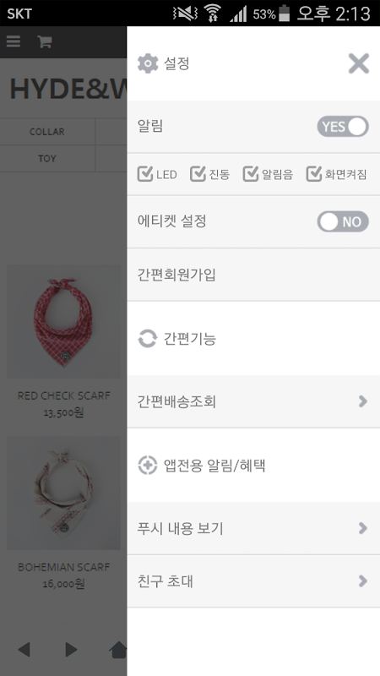The image size is (380, 676).
Task: Go forward with the right arrow icon
Action: point(71,649)
